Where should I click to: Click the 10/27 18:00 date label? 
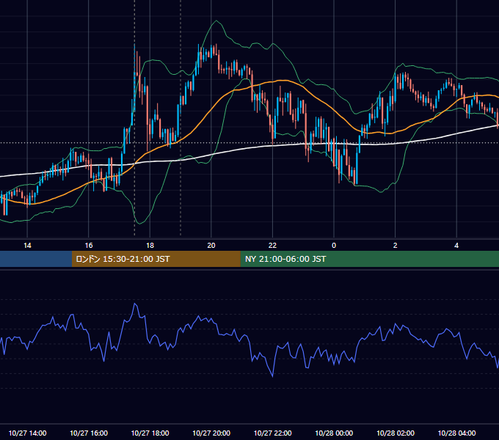click(150, 433)
